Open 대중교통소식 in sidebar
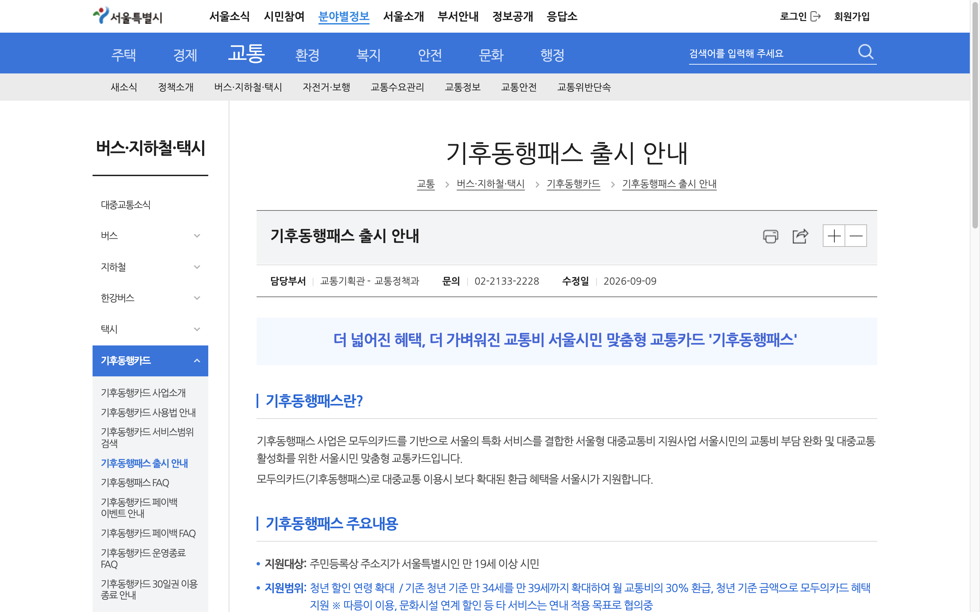This screenshot has width=980, height=612. pos(126,205)
